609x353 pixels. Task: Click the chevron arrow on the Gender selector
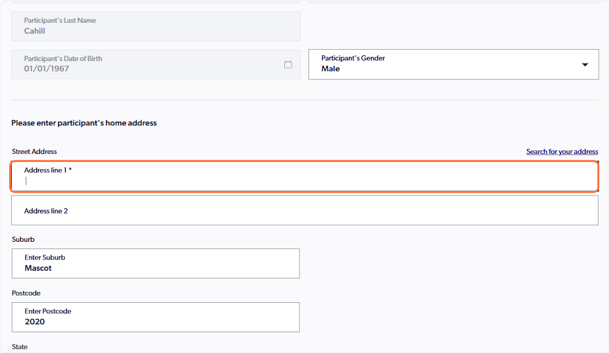coord(584,65)
